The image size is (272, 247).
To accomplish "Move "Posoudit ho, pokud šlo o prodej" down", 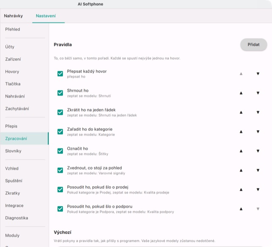I will [258, 190].
